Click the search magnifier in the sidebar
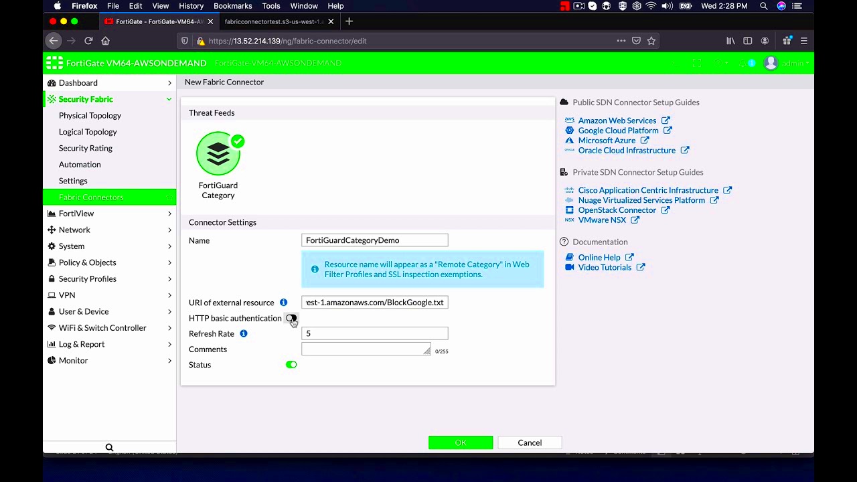Screen dimensions: 857x482 (109, 447)
